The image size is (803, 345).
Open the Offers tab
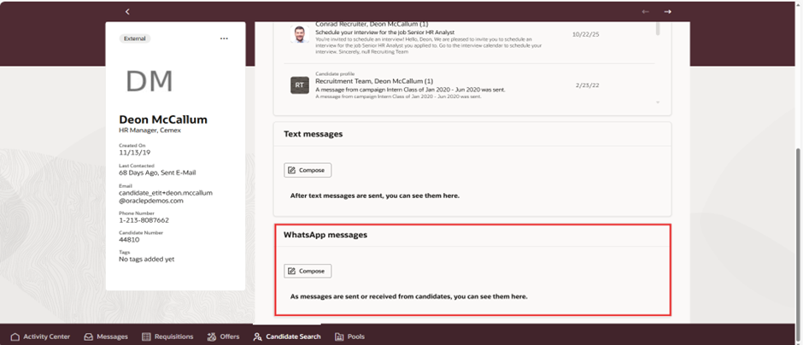[223, 336]
